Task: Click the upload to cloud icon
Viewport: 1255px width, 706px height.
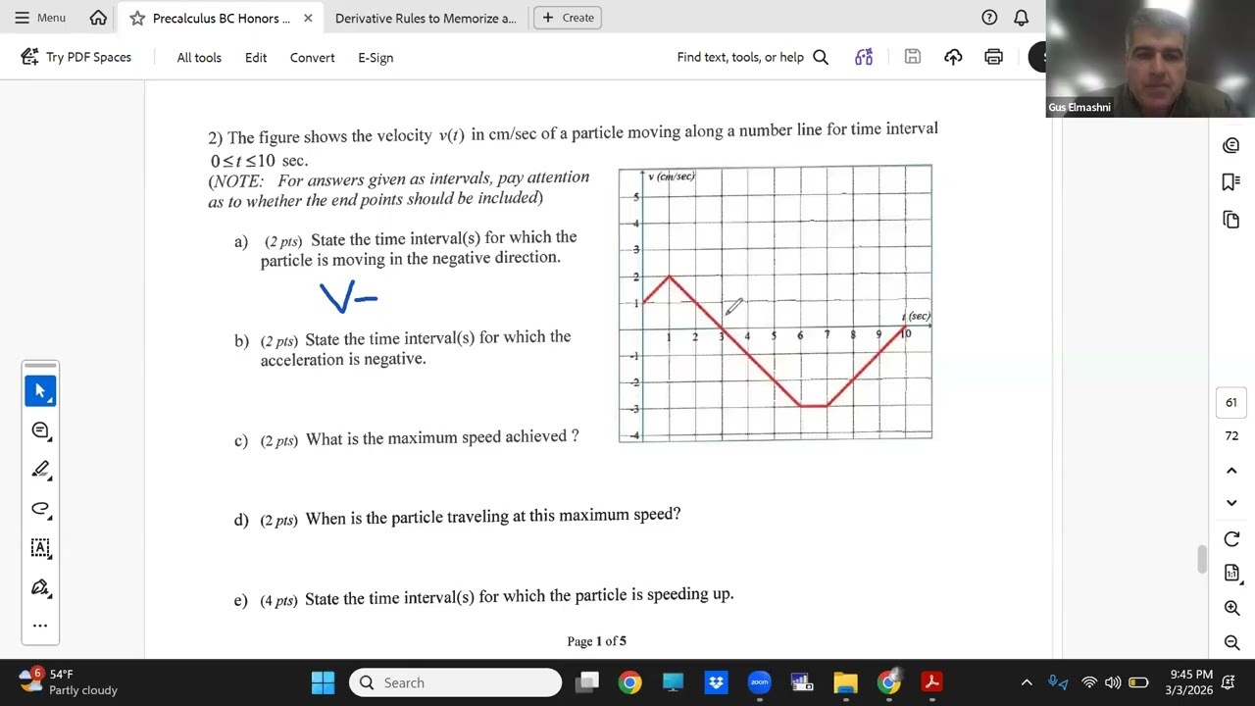Action: point(953,57)
